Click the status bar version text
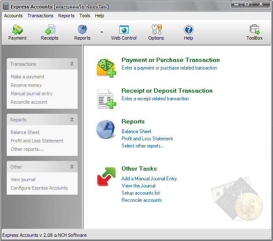273x241 pixels. (44, 235)
